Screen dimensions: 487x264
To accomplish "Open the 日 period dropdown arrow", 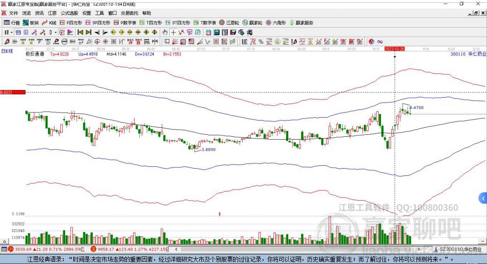I will (x=11, y=32).
